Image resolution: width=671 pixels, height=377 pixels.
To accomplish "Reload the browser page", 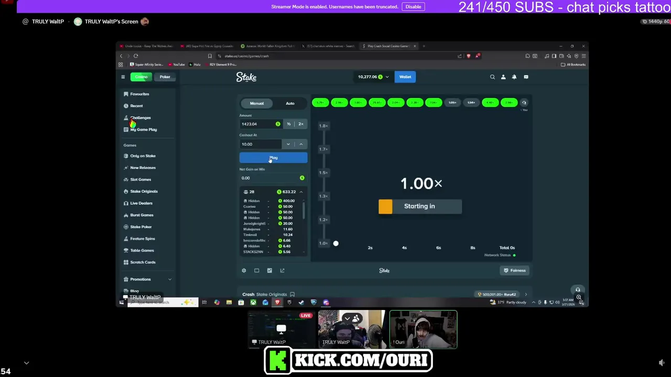I will [x=136, y=56].
